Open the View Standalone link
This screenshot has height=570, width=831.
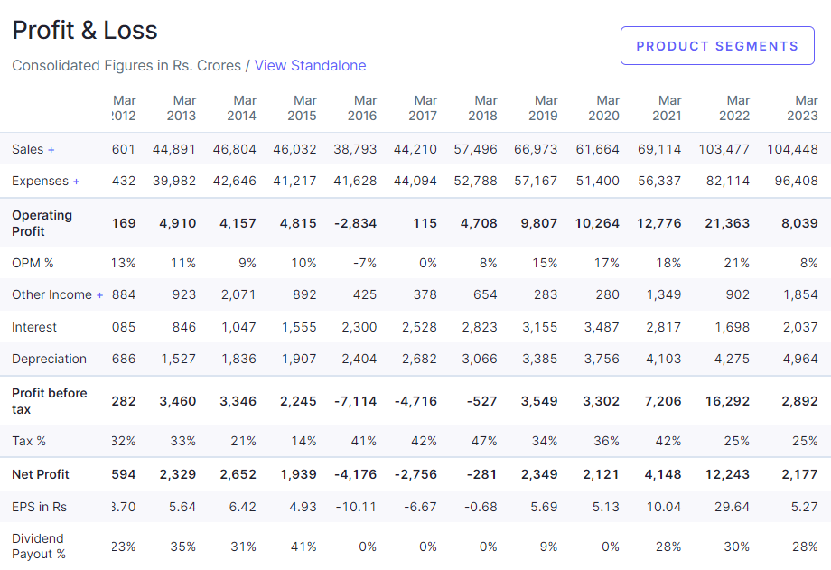pos(310,66)
